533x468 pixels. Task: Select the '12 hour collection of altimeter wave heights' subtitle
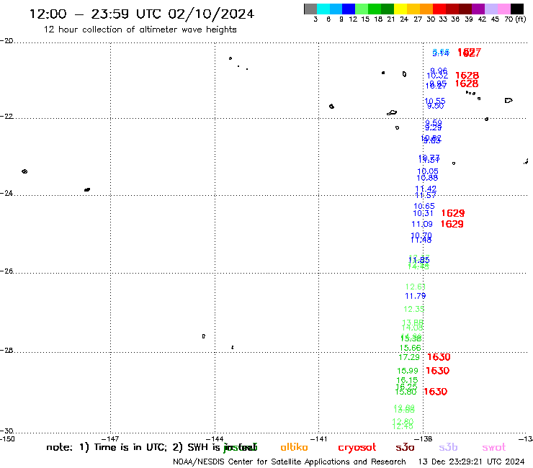pyautogui.click(x=140, y=30)
